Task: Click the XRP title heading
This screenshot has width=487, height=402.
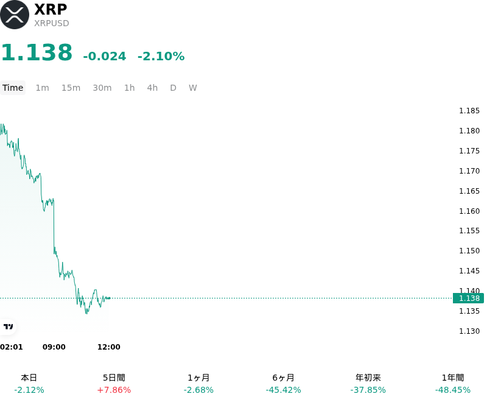Action: pyautogui.click(x=51, y=9)
